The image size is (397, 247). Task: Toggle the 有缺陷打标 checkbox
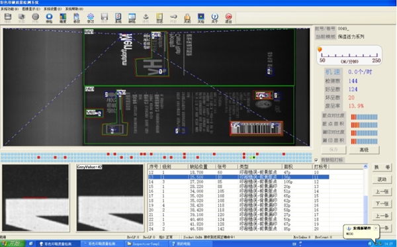click(316, 160)
